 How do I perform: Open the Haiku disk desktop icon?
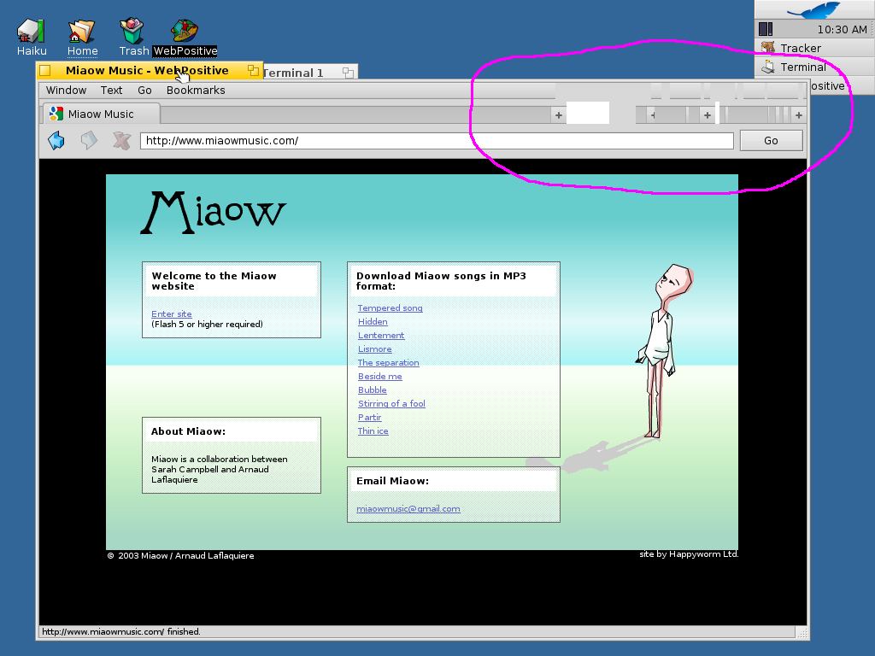coord(32,32)
